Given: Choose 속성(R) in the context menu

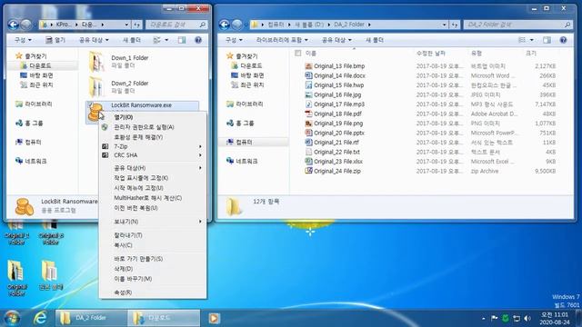Looking at the screenshot, I should tap(153, 292).
